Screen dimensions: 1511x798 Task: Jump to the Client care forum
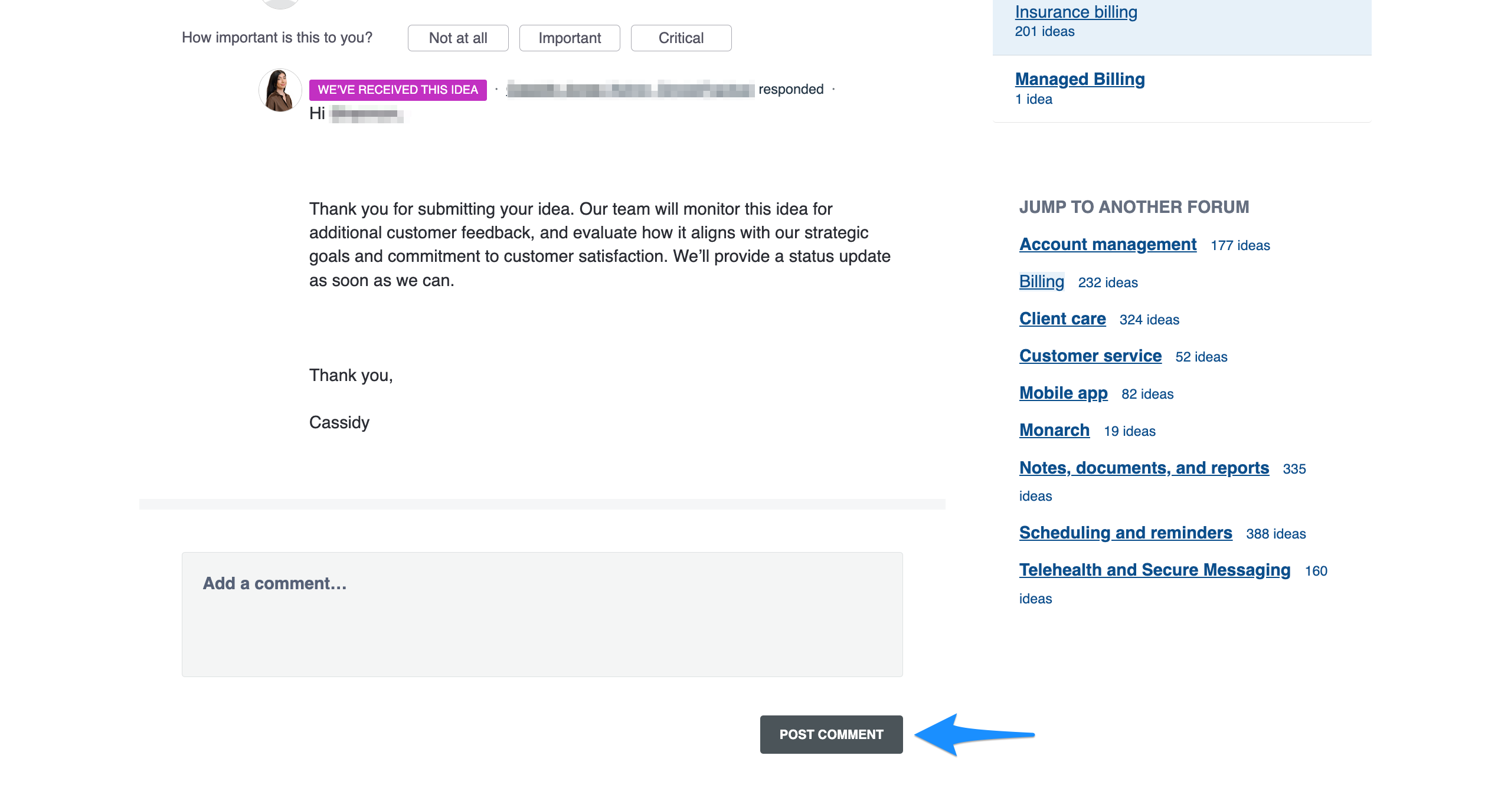point(1062,318)
